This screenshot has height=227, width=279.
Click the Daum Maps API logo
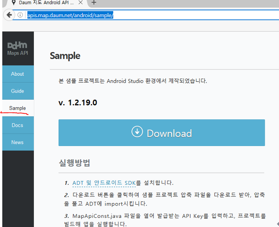(18, 48)
